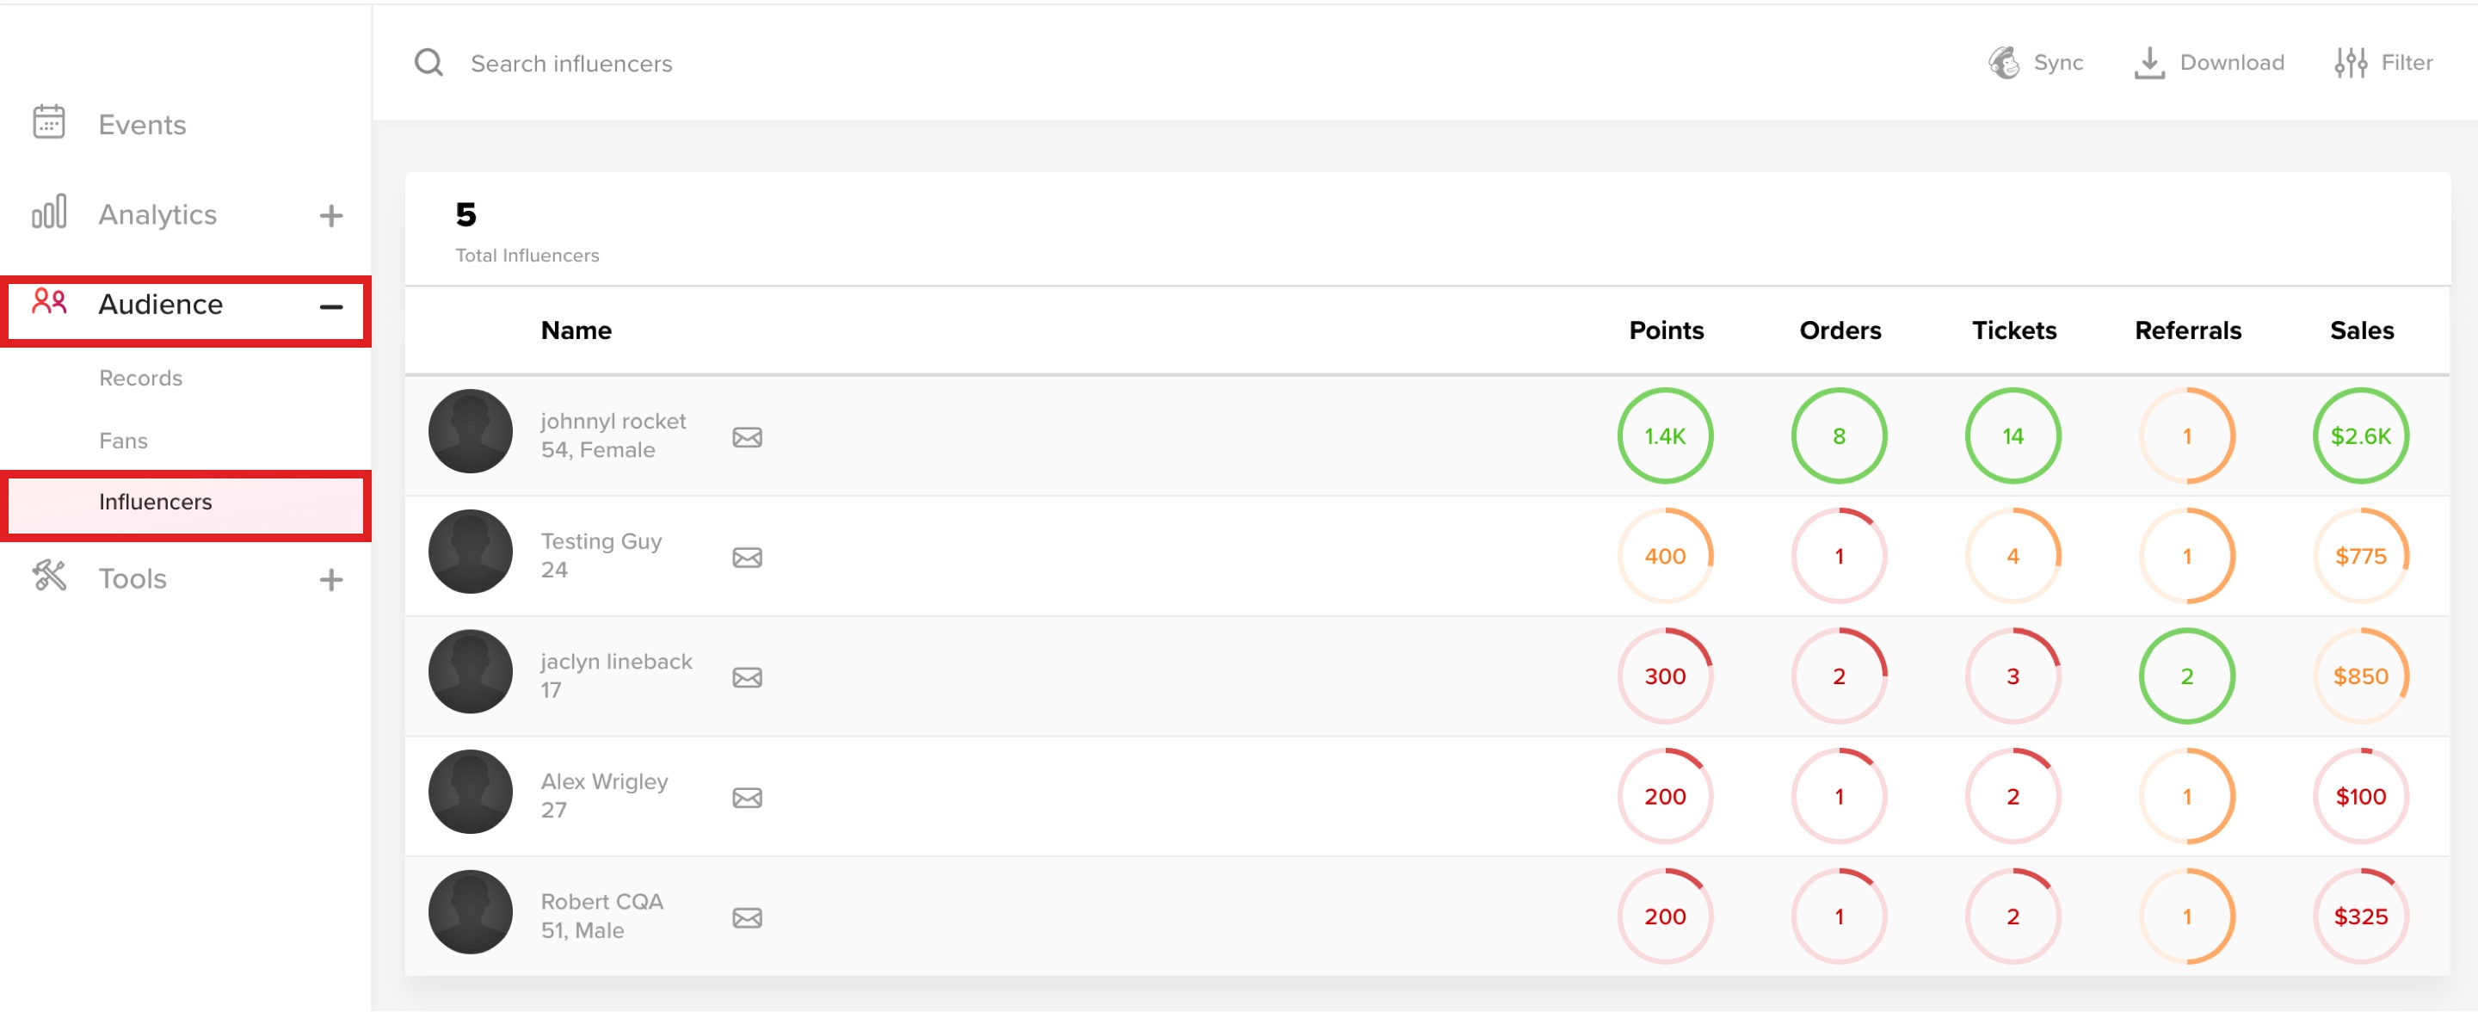Click the Events calendar icon
Image resolution: width=2478 pixels, height=1012 pixels.
click(x=49, y=122)
